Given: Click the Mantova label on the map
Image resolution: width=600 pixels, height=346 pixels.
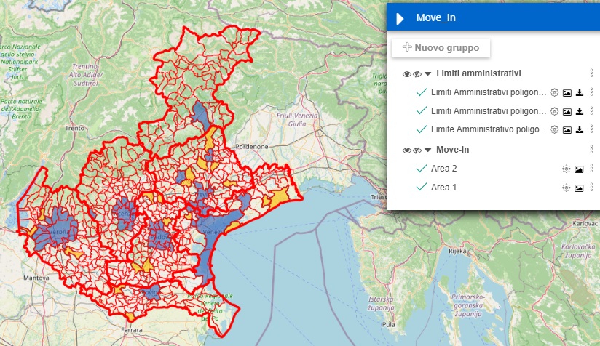Looking at the screenshot, I should pos(36,278).
